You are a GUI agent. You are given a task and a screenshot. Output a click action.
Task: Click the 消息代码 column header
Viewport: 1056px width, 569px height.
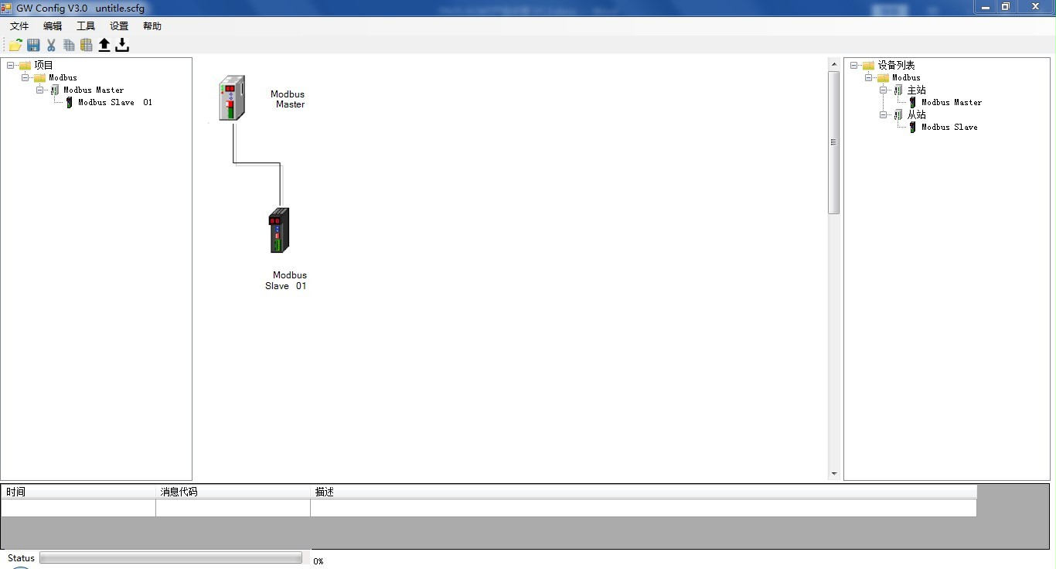click(179, 492)
